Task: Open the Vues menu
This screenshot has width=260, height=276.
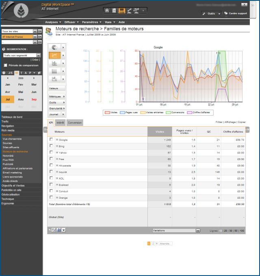Action: click(x=110, y=22)
